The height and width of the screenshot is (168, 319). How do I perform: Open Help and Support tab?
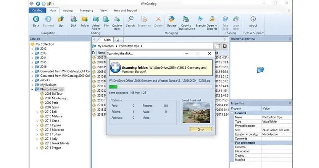(x=126, y=10)
